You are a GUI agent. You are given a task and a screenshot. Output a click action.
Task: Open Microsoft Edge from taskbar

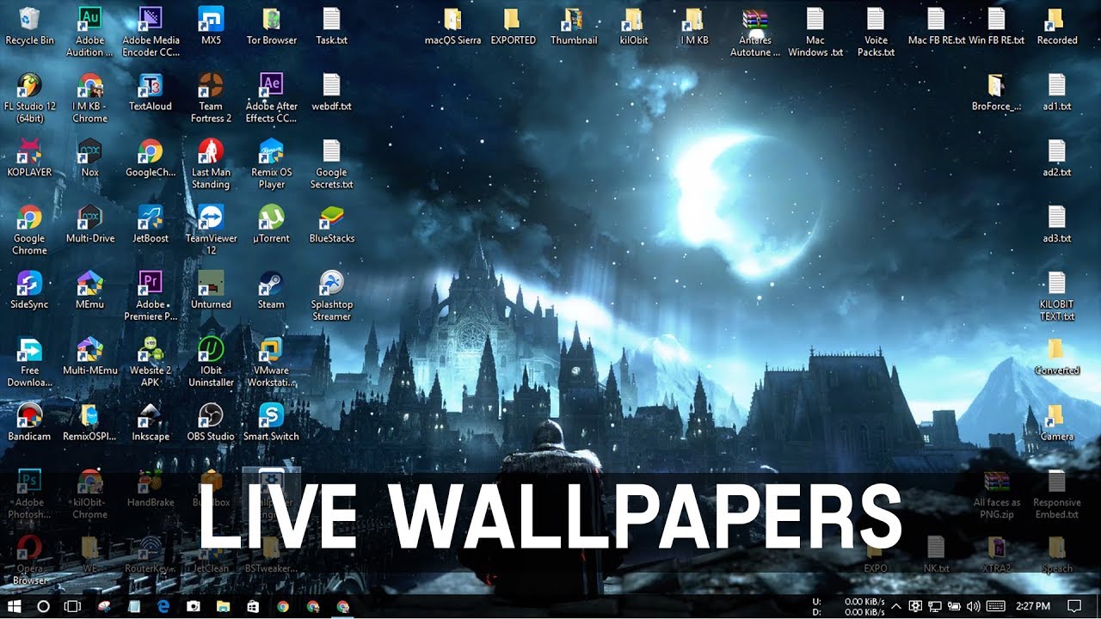click(163, 606)
